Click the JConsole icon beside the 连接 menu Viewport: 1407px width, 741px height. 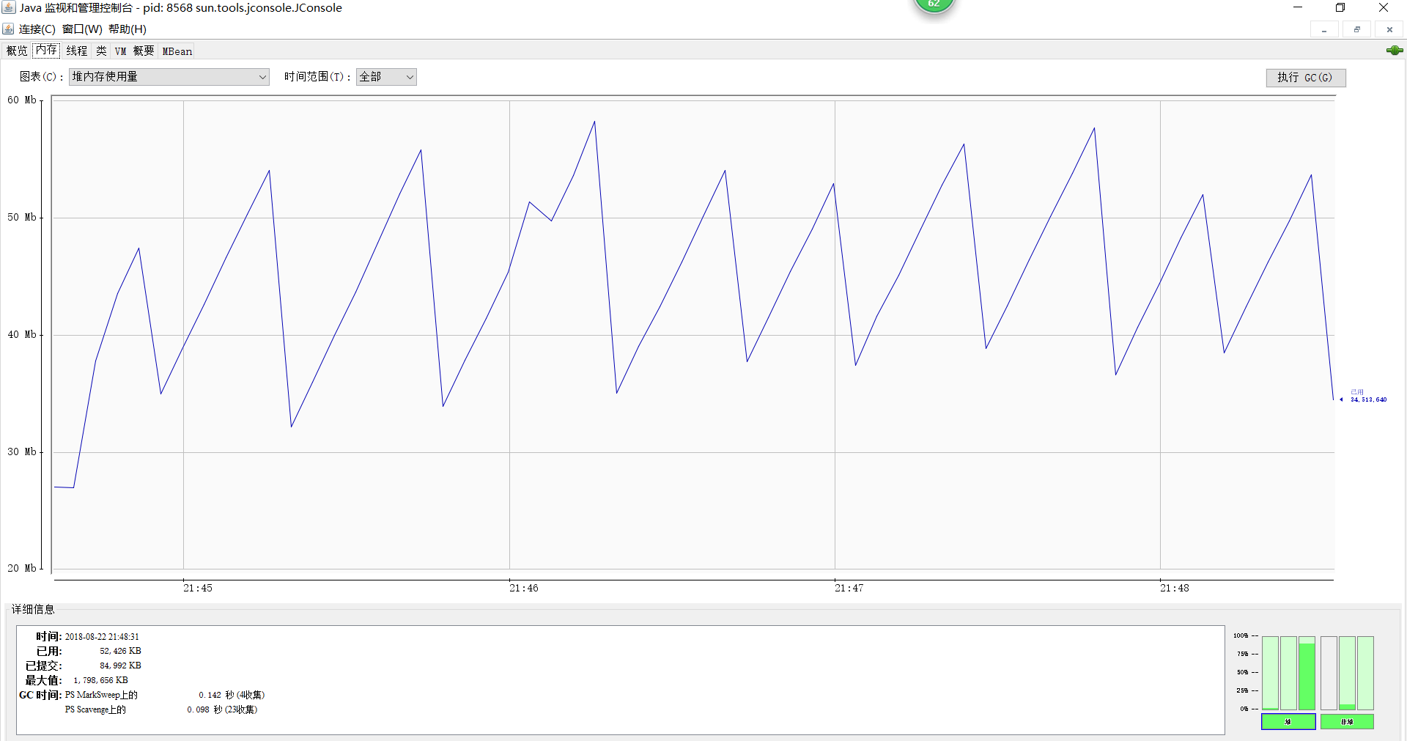coord(8,29)
